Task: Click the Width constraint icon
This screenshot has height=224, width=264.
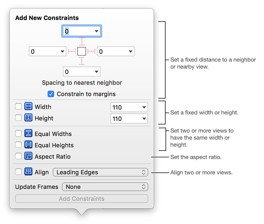Action: [28, 106]
